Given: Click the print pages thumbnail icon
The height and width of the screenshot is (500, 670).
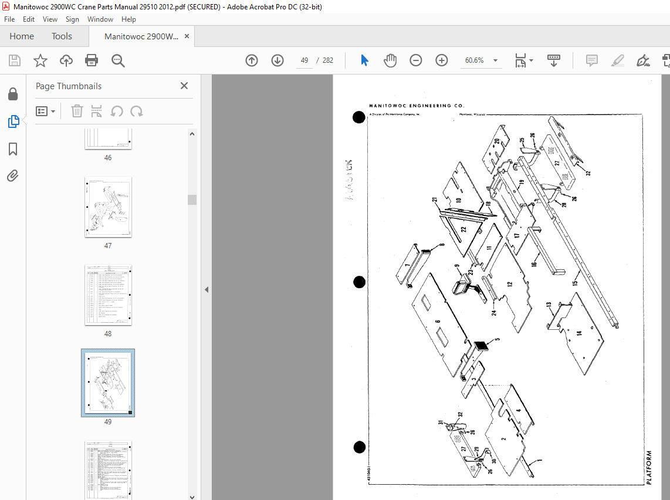Looking at the screenshot, I should (97, 111).
